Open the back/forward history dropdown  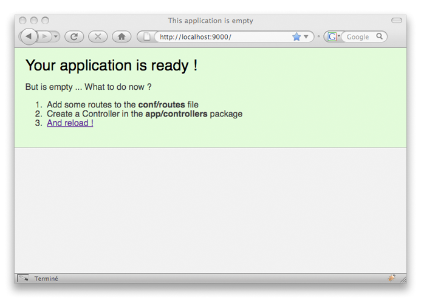56,36
